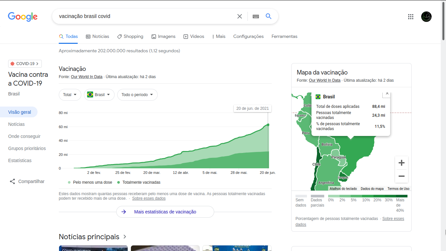Click the chart data point at 20 de jun.
Image resolution: width=446 pixels, height=251 pixels.
point(268,125)
